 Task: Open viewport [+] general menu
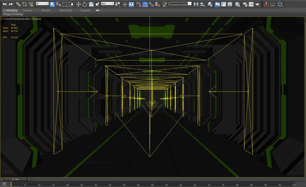pos(3,19)
